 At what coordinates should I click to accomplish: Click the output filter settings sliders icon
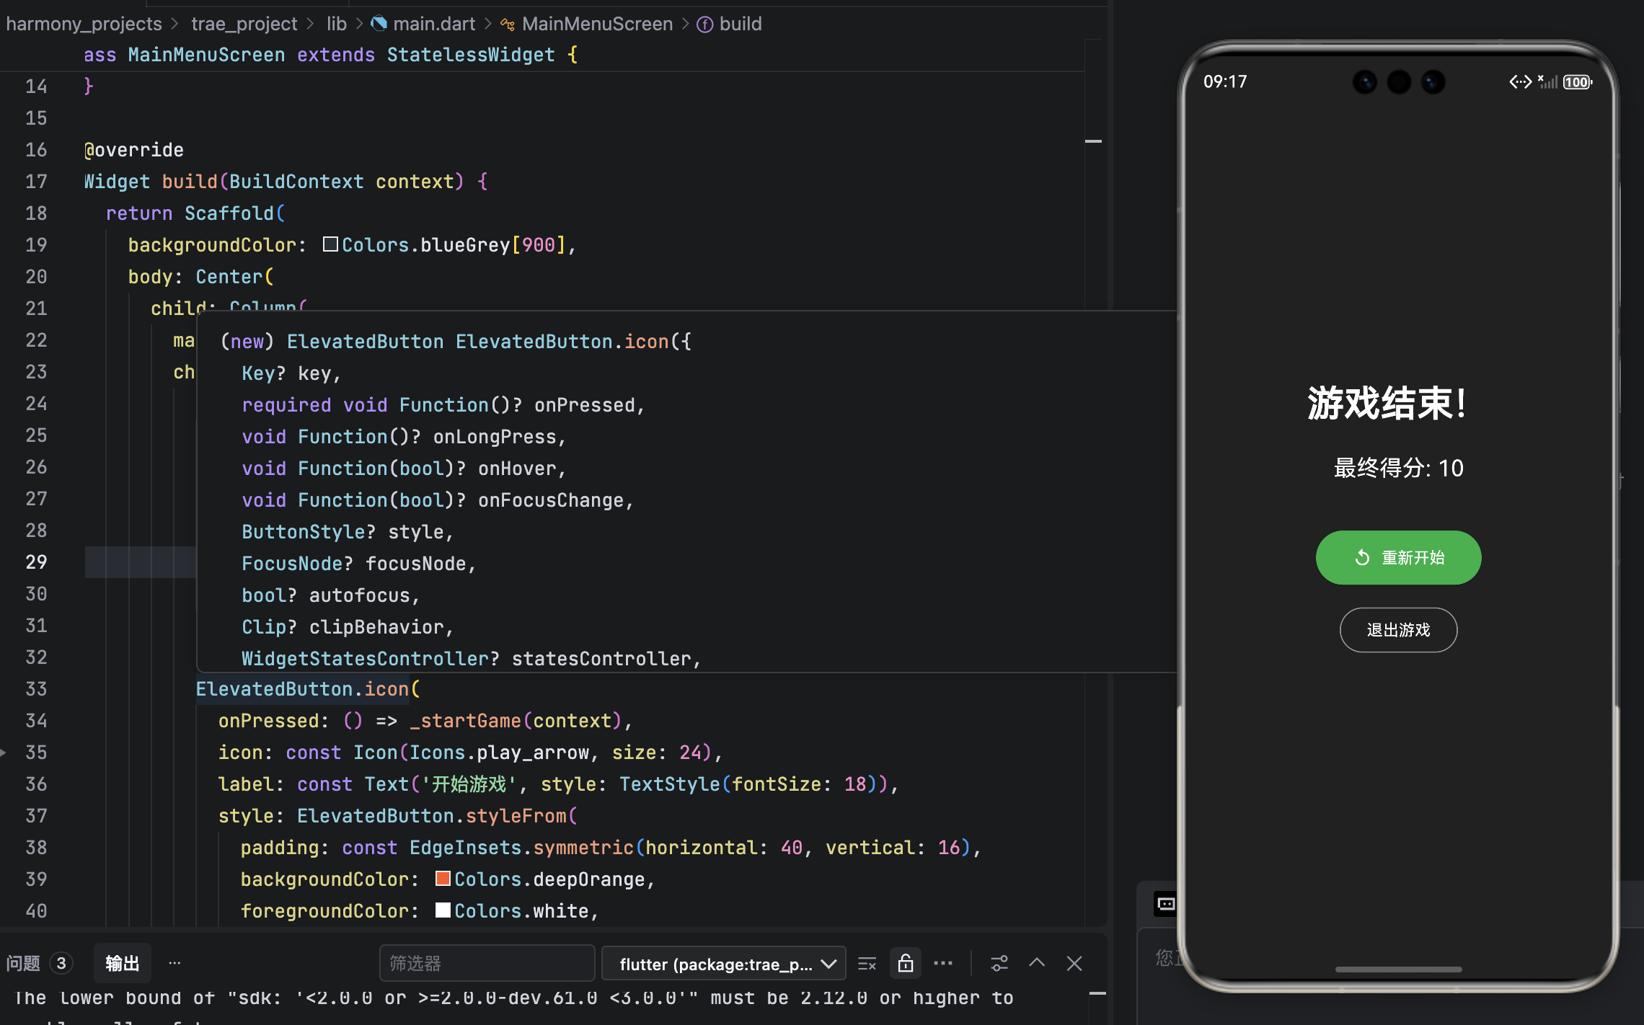pos(999,964)
